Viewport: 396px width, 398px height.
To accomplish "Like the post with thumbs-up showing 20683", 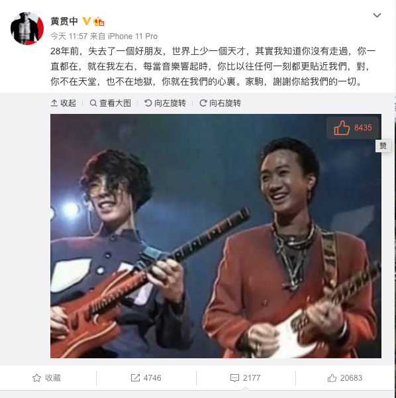I will coord(345,378).
